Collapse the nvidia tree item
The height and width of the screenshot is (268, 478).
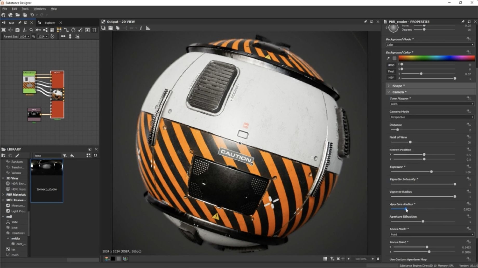[x=8, y=238]
